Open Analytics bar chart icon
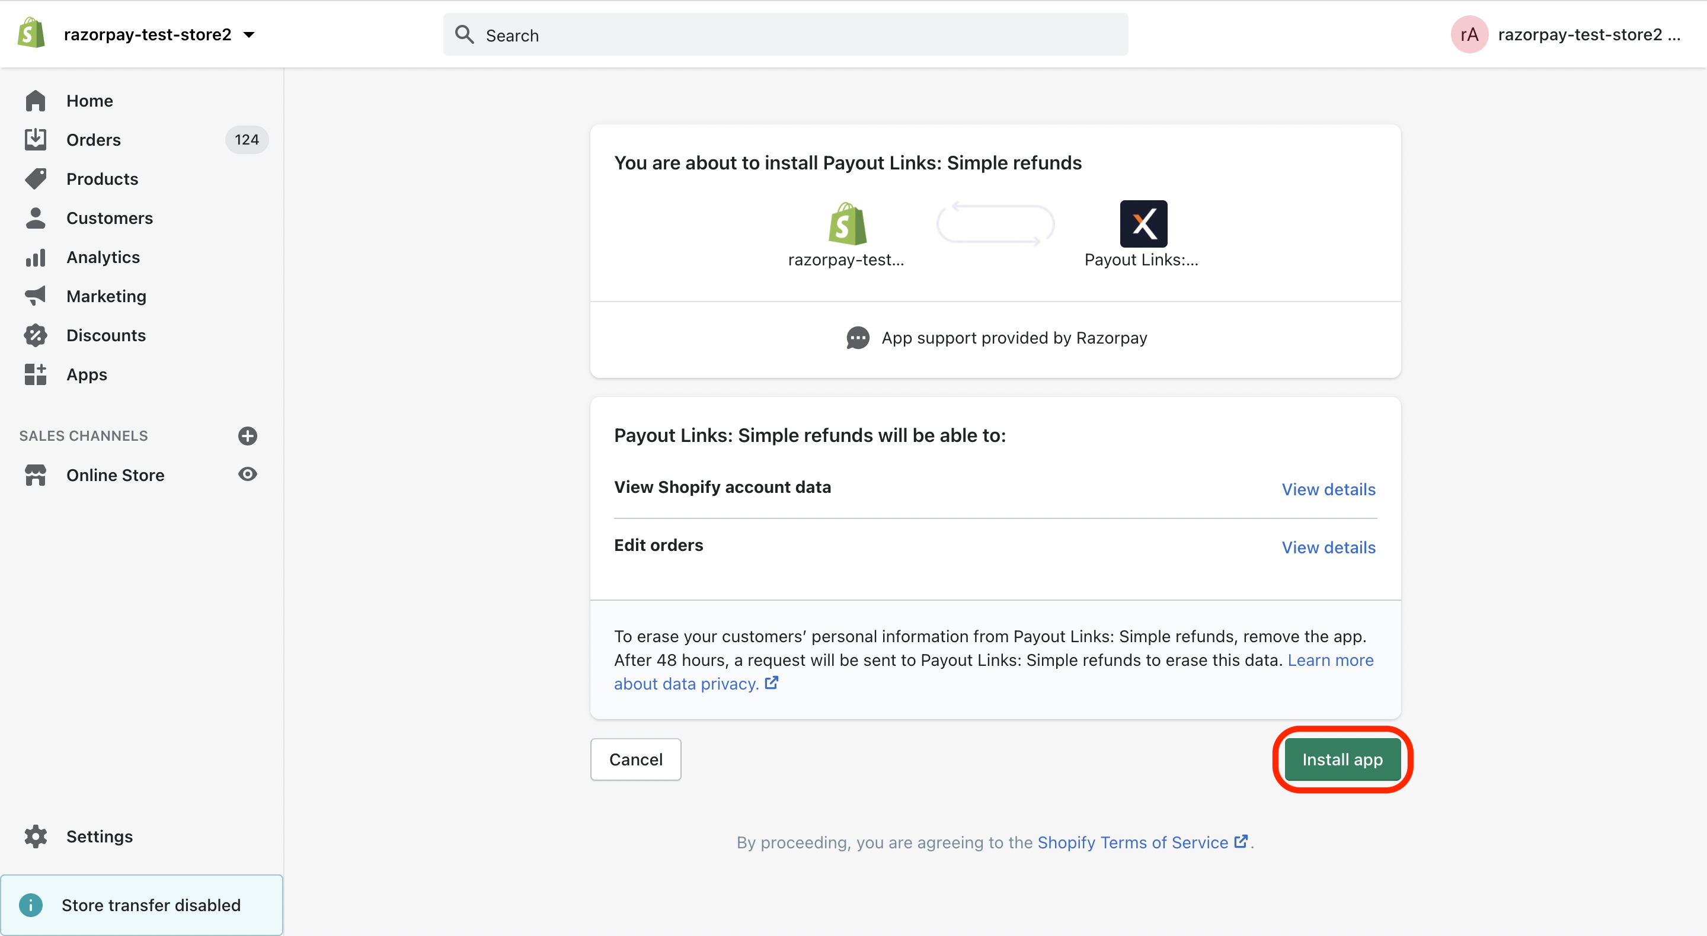 tap(35, 257)
